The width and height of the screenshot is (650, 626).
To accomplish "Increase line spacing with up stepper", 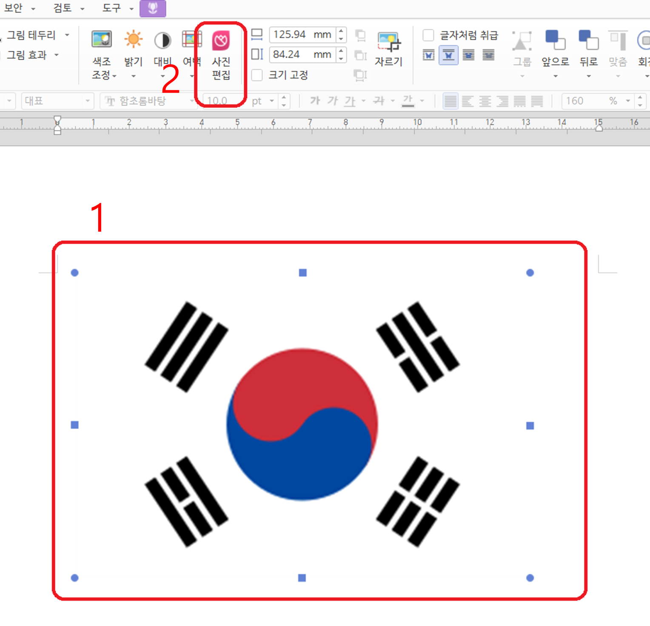I will pos(640,97).
